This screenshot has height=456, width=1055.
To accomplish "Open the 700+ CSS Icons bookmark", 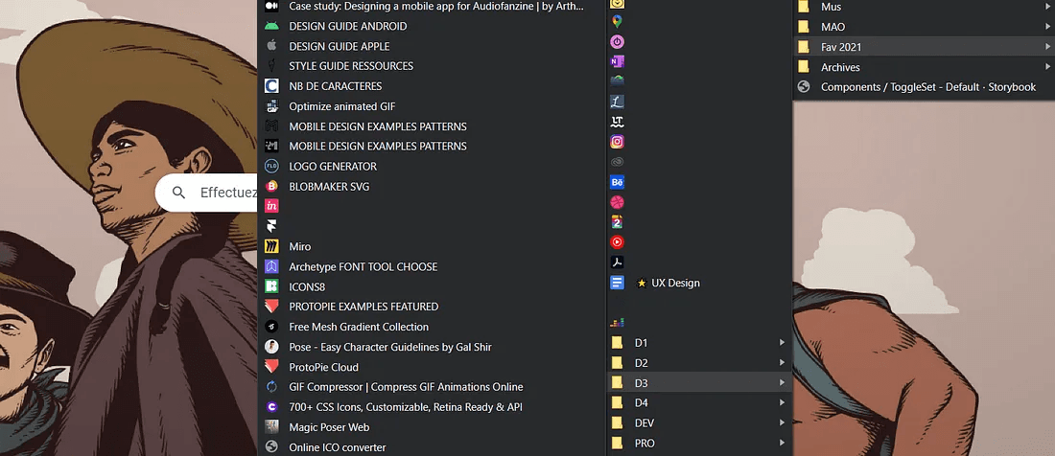I will click(x=432, y=407).
